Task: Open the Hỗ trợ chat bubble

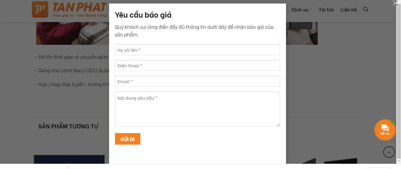Action: 385,130
